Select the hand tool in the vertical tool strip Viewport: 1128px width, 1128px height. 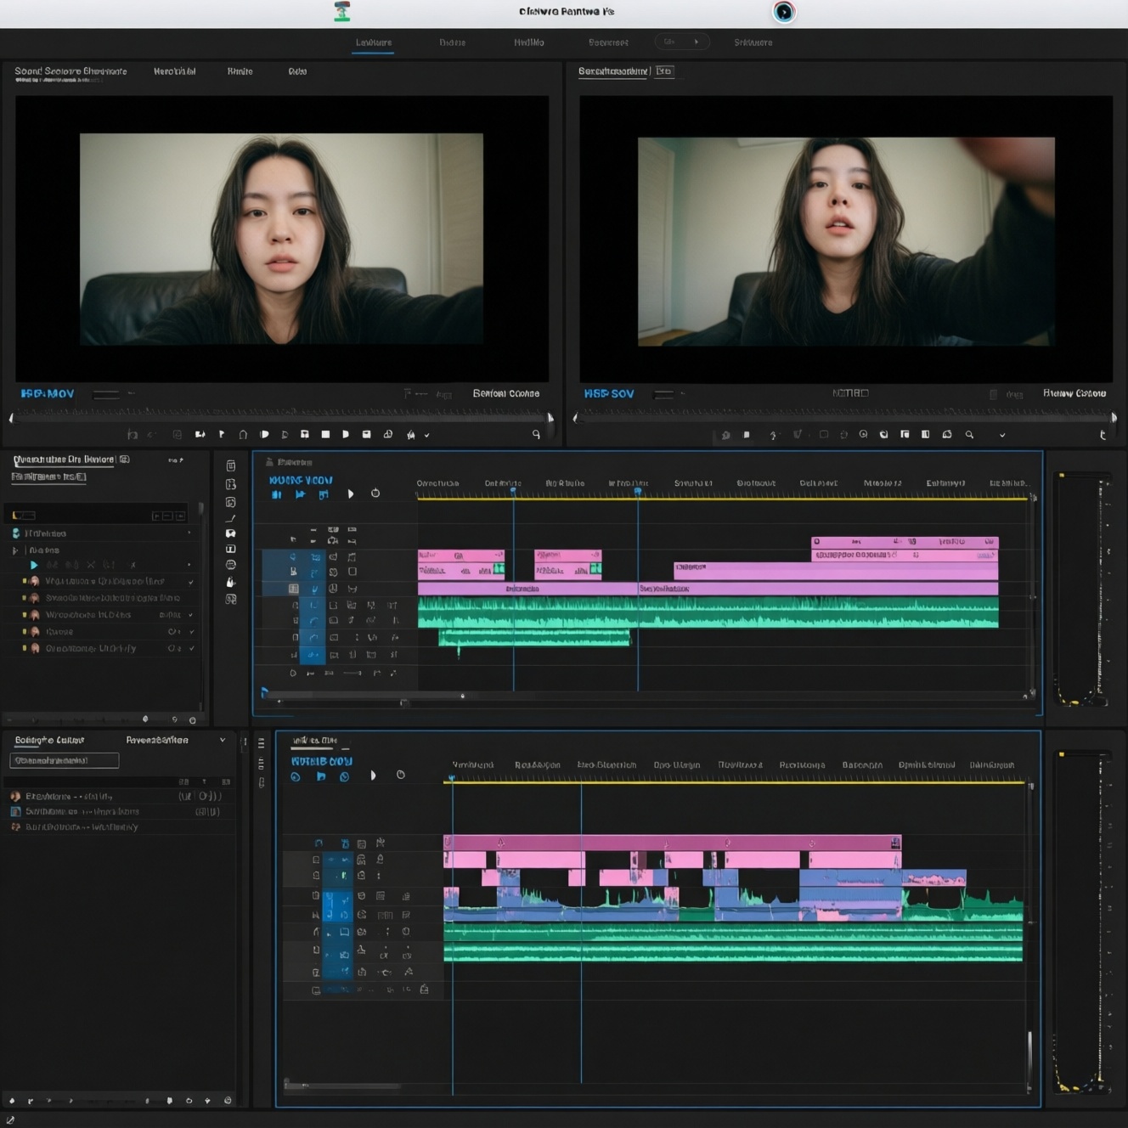click(230, 582)
